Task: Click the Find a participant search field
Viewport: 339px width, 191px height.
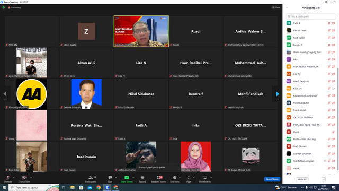Action: click(311, 16)
